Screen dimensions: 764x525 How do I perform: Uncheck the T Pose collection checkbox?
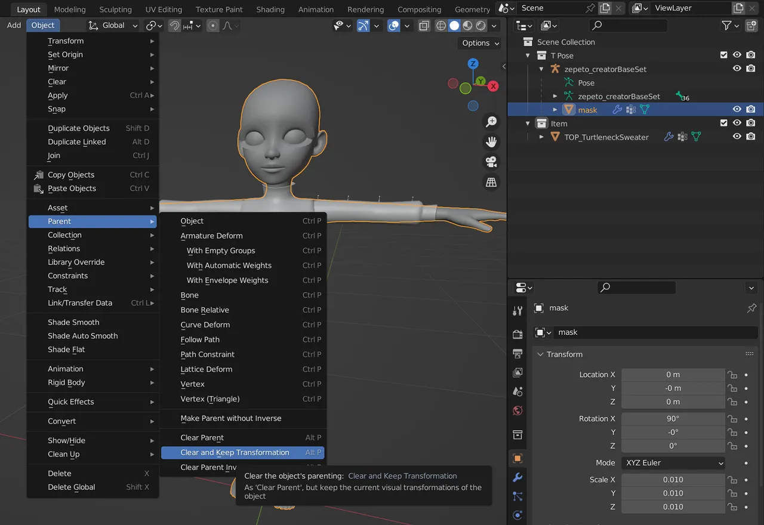[723, 55]
